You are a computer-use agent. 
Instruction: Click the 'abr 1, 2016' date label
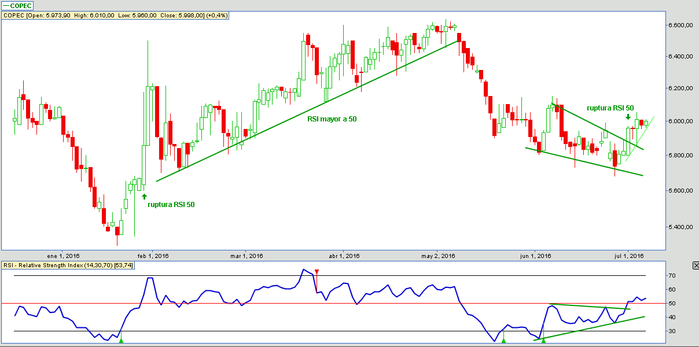tap(344, 256)
